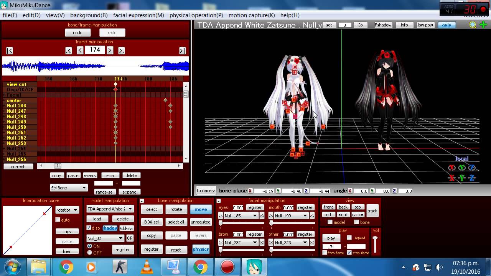The image size is (491, 276).
Task: Go to previous keyframe with the dotted arrow
Action: click(69, 51)
